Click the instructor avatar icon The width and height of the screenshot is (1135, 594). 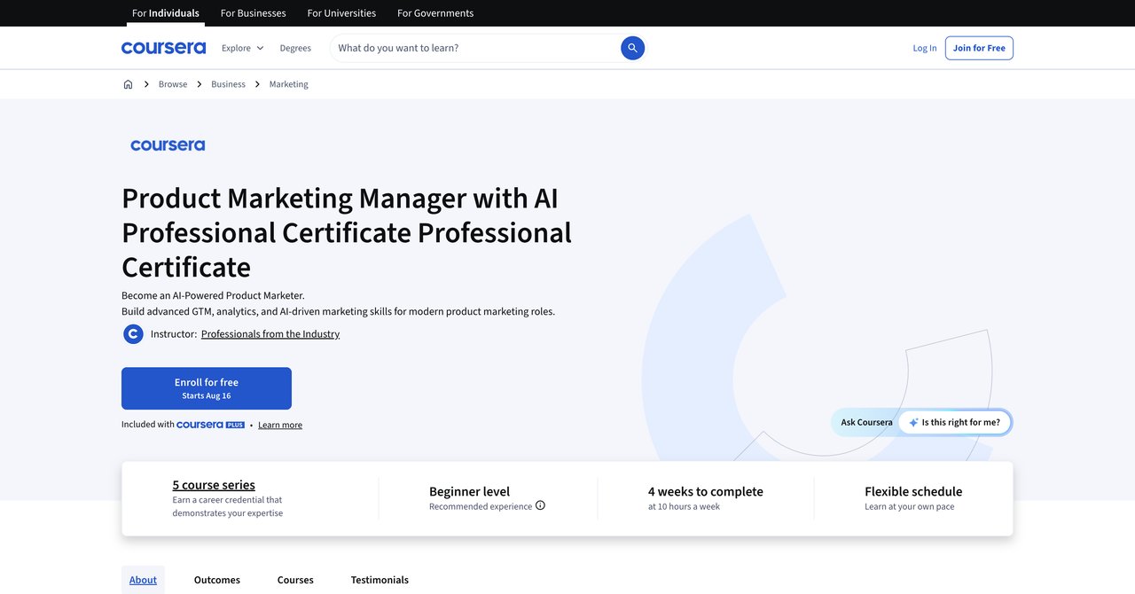point(133,334)
